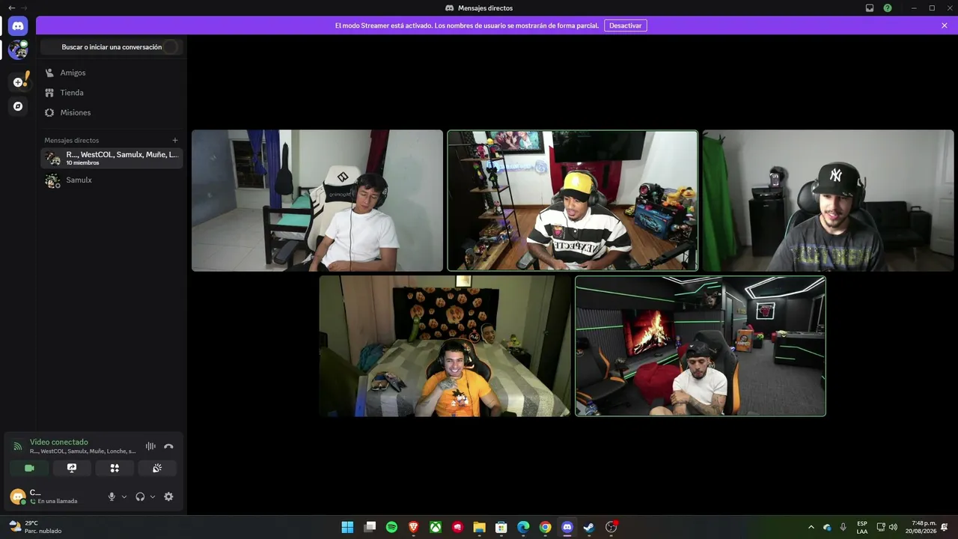
Task: Switch the ESP LAA keyboard language
Action: (862, 527)
